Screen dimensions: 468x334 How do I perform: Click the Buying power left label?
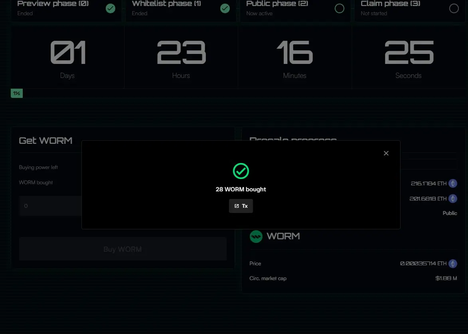click(x=38, y=167)
